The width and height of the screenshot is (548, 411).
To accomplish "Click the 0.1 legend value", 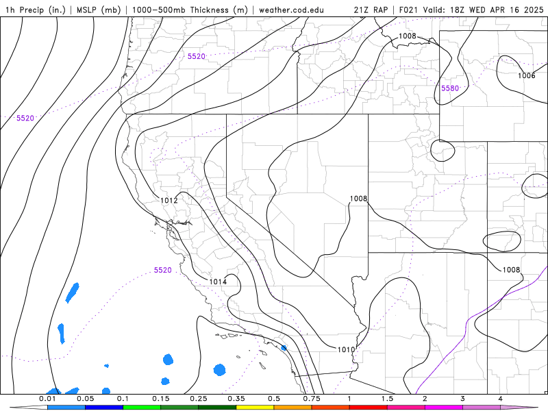I will [x=123, y=399].
